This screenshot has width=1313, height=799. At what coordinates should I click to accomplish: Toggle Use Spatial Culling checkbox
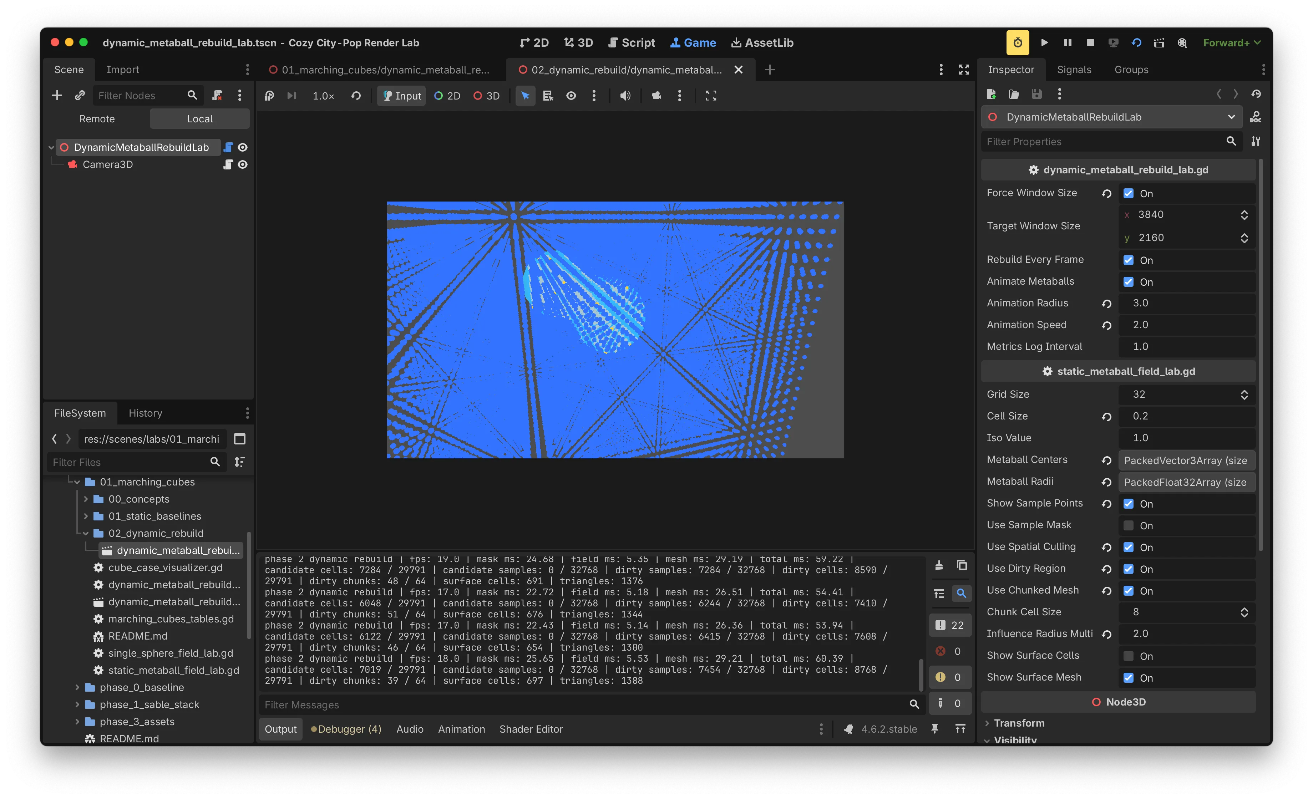(x=1129, y=547)
